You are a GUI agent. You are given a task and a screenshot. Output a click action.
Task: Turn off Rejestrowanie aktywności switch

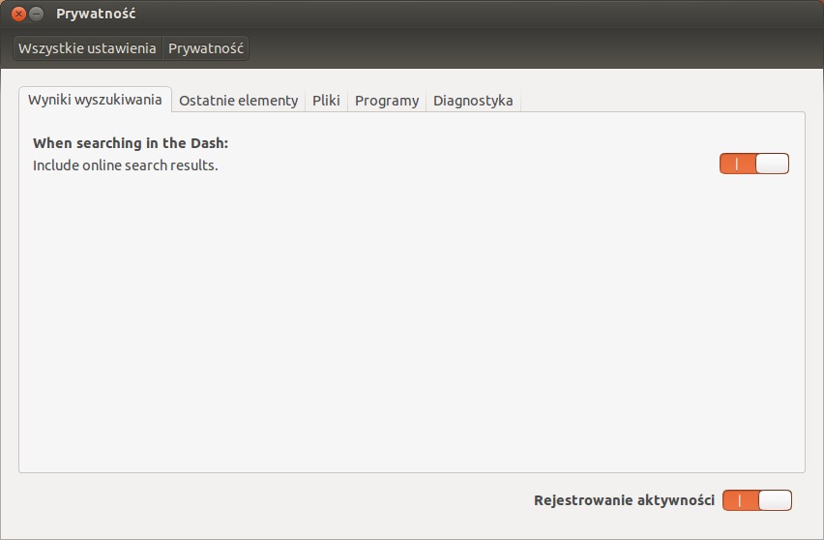757,500
